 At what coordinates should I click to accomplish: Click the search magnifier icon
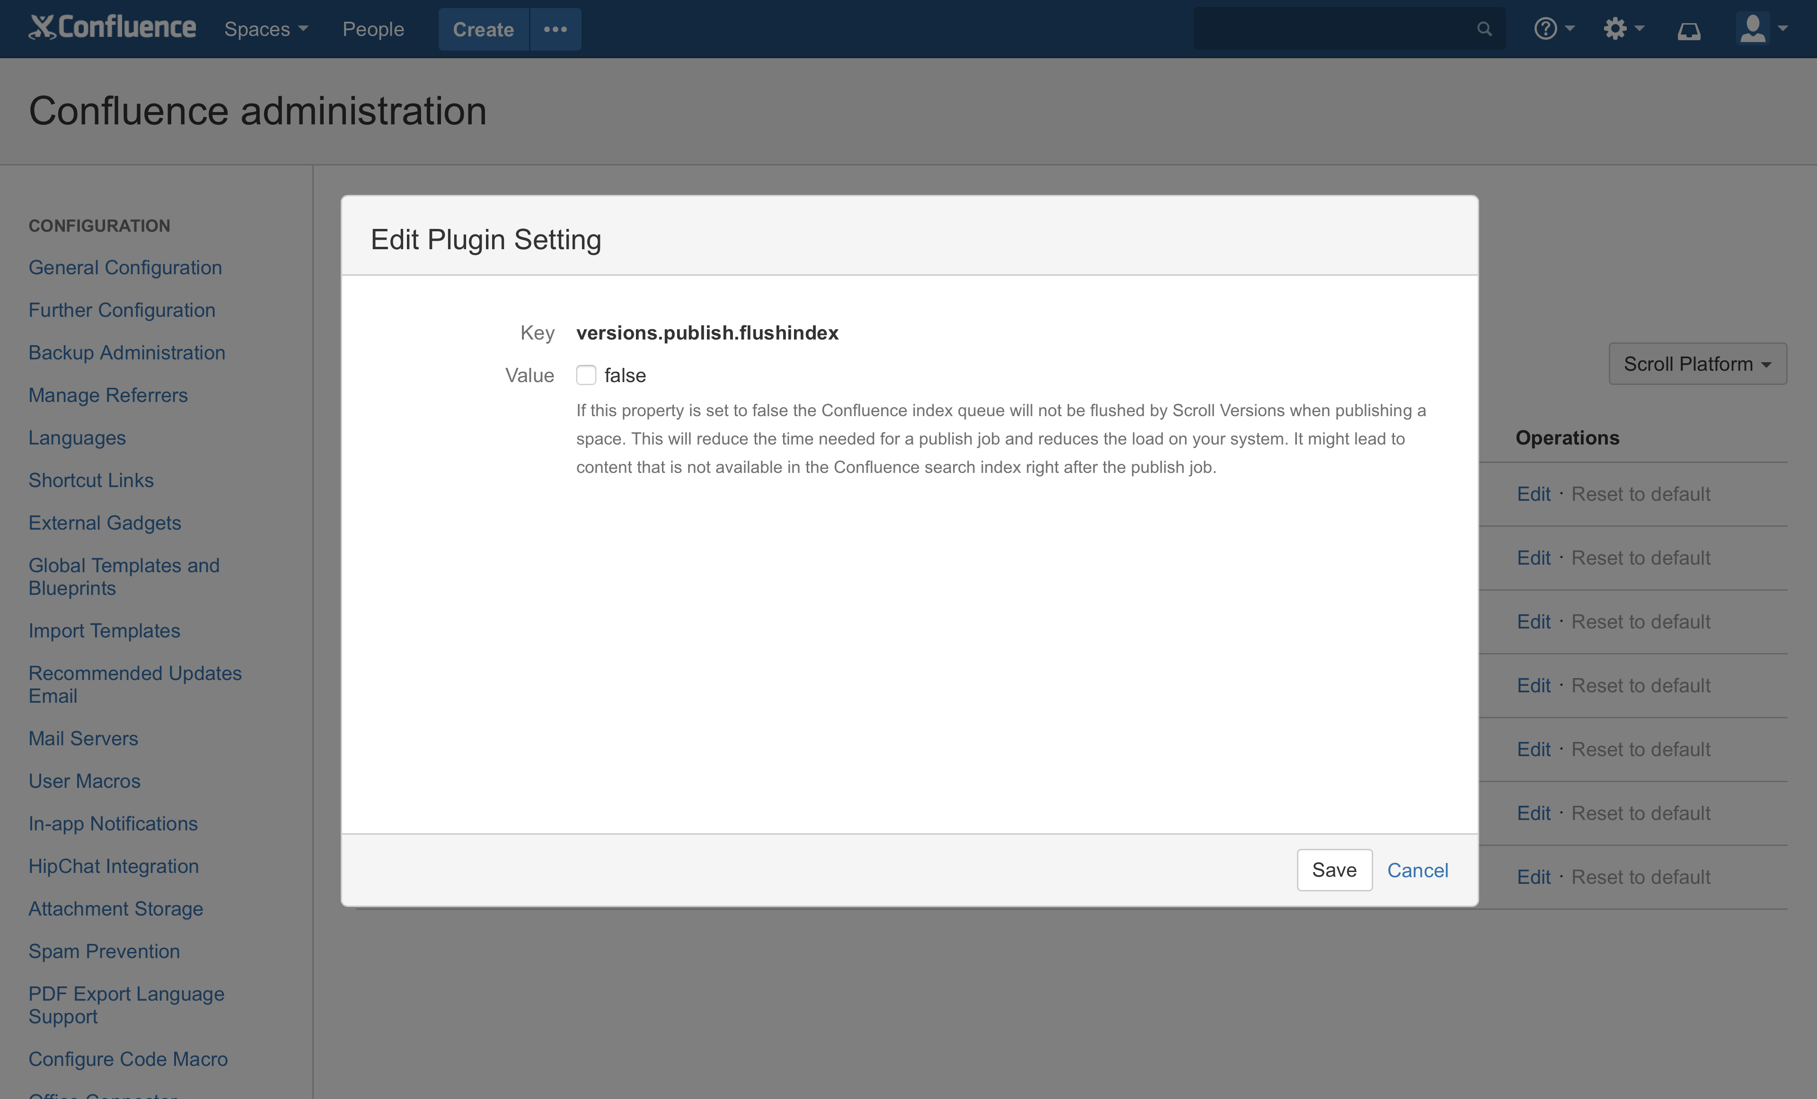click(x=1484, y=29)
